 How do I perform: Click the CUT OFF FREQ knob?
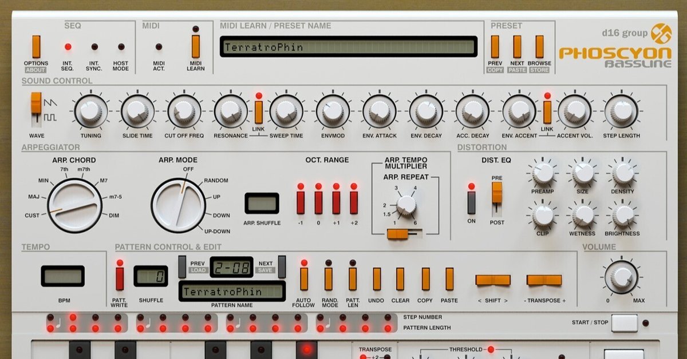click(184, 111)
